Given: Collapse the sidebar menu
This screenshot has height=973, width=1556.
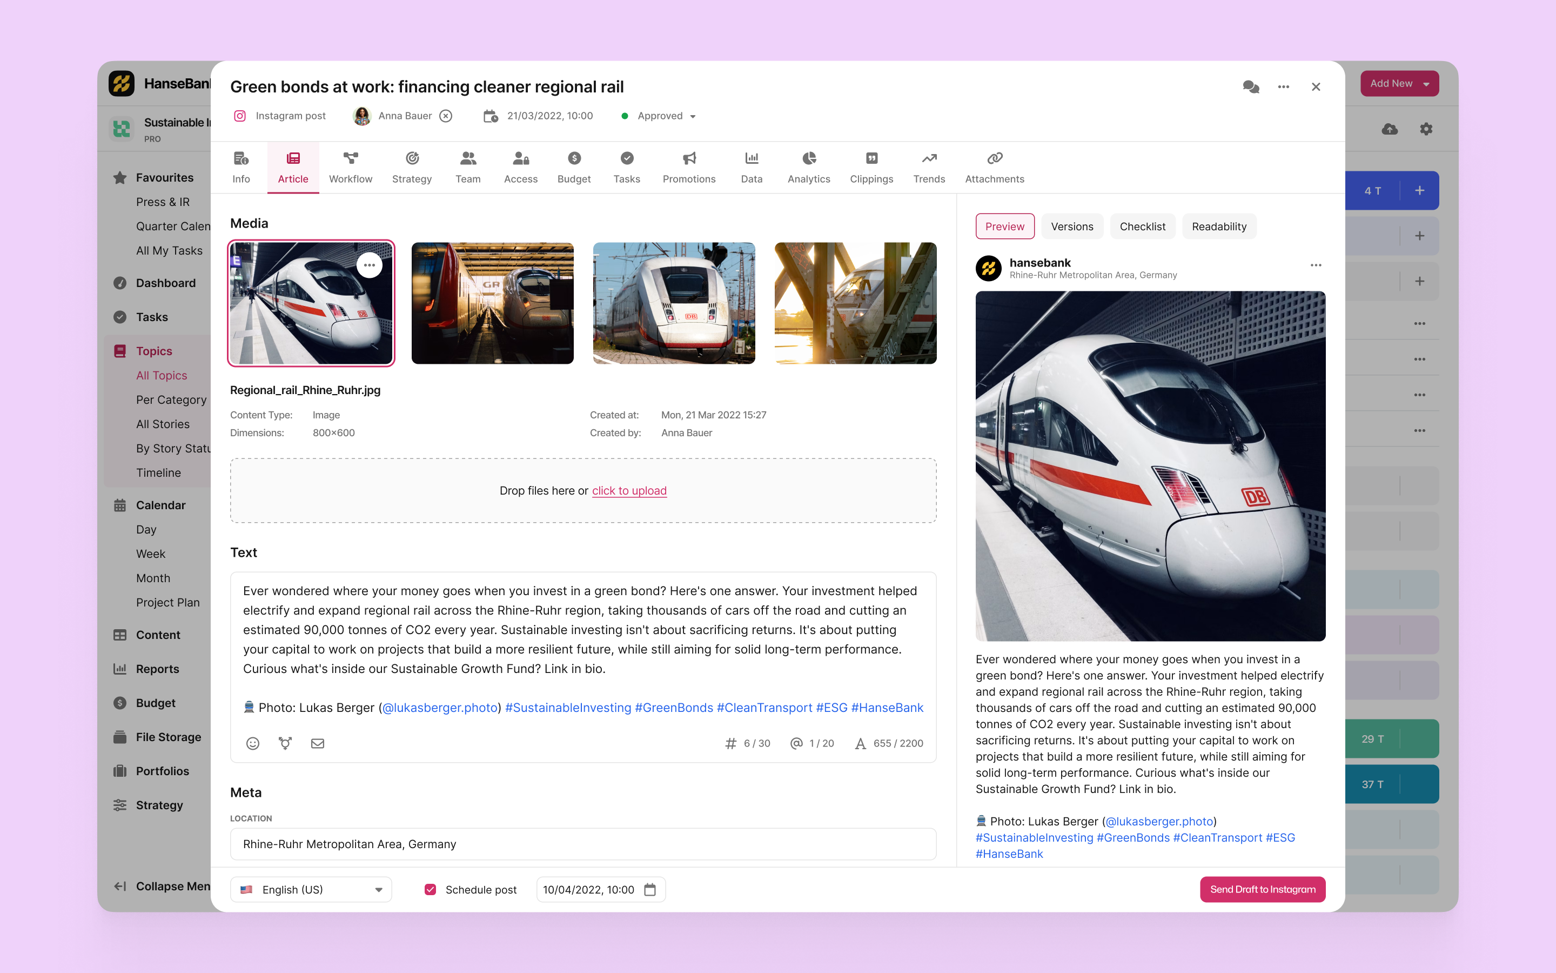Looking at the screenshot, I should pos(162,886).
